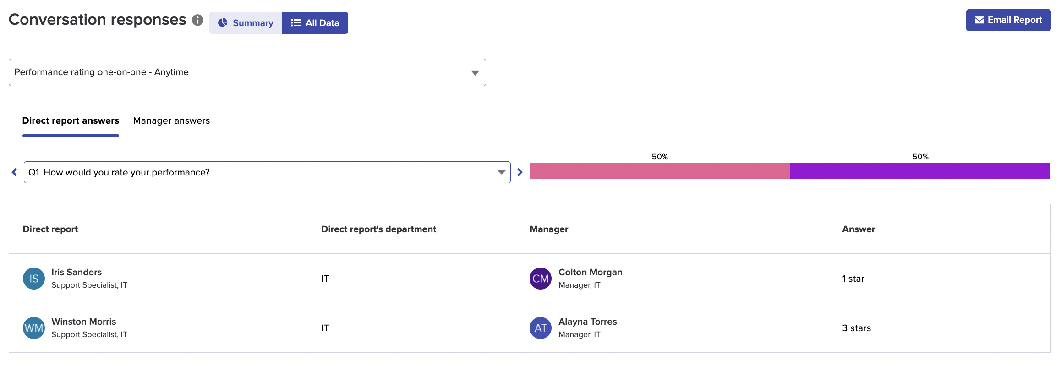Open the Performance rating one-on-one dropdown
Viewport: 1061px width, 366px height.
(247, 72)
